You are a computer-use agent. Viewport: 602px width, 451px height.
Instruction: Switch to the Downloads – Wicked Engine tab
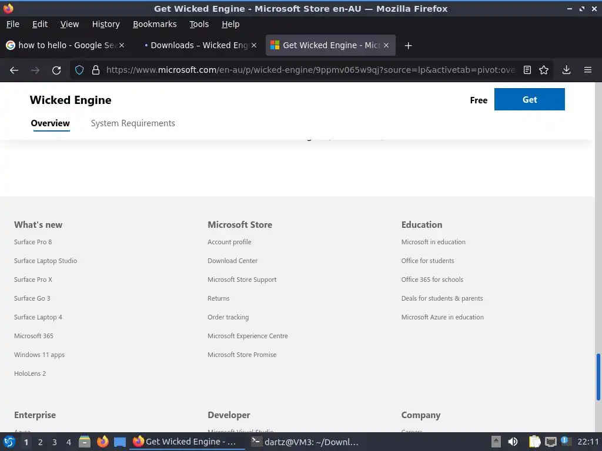[198, 45]
